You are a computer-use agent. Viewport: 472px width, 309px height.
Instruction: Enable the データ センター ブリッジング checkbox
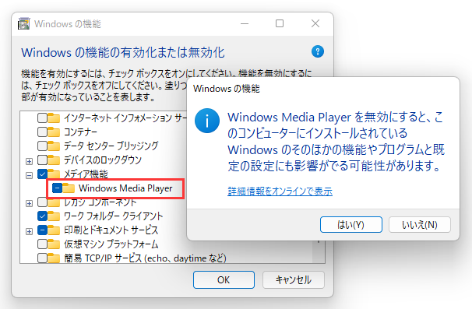42,146
